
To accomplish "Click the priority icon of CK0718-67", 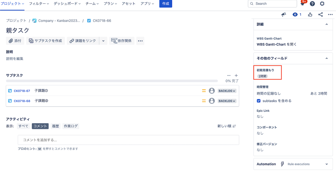I will 204,91.
